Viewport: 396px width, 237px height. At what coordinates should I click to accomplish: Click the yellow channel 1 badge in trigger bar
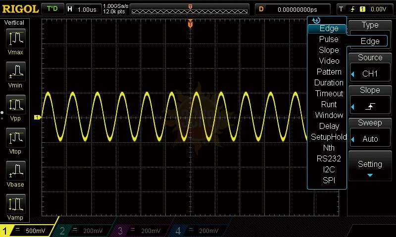[362, 9]
